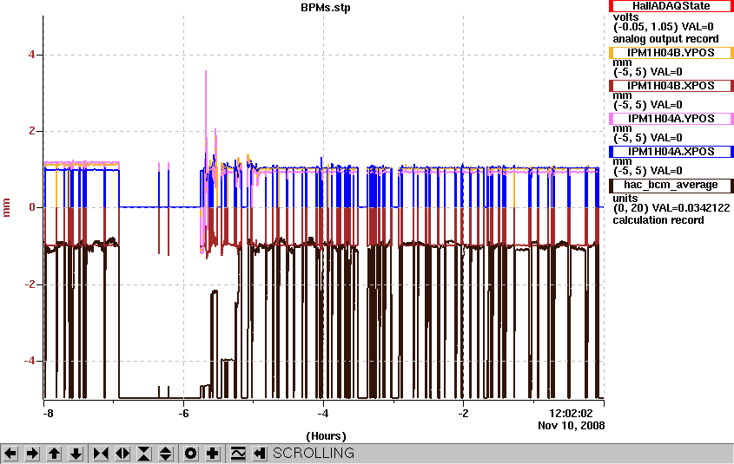Pan the graph right with the right arrow
The image size is (734, 464).
click(32, 454)
